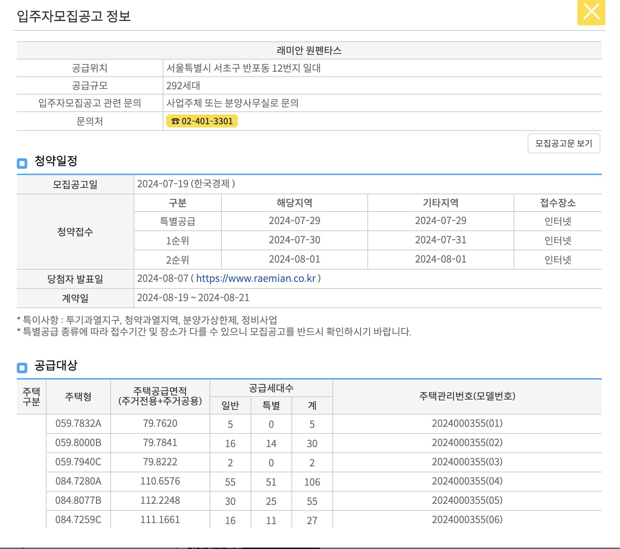
Task: Click the management number 2024000355(06)
Action: (x=467, y=520)
